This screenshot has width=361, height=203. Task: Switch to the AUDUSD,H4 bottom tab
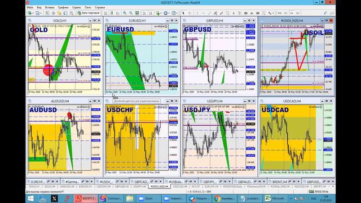click(67, 187)
